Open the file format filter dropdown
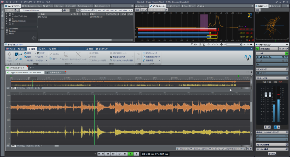This screenshot has width=290, height=157. (x=132, y=10)
